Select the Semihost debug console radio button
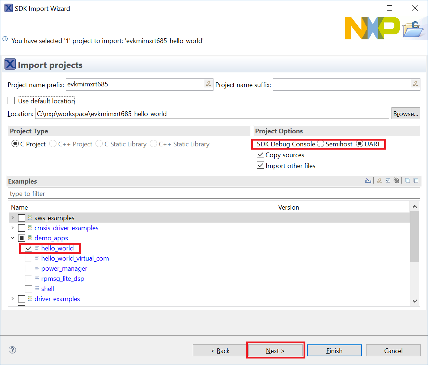 [321, 144]
